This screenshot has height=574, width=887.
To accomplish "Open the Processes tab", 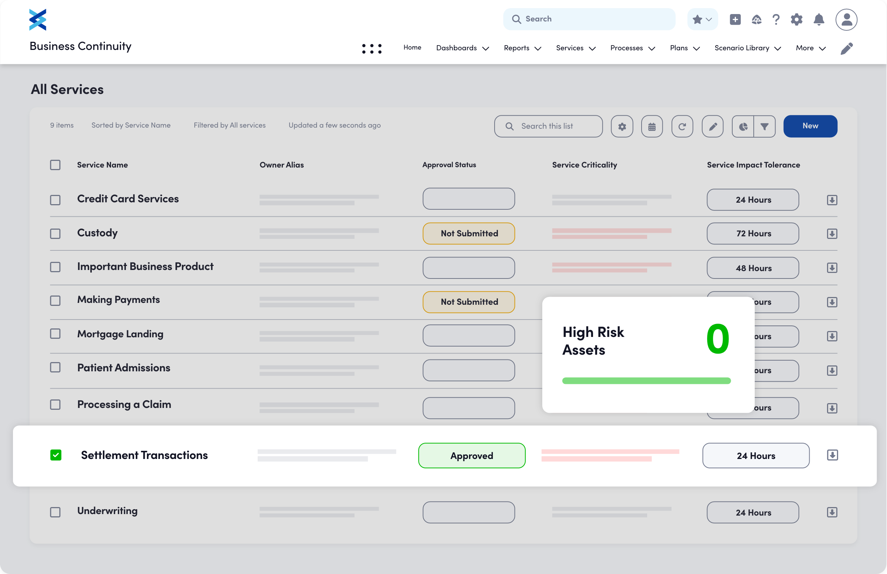I will 626,48.
